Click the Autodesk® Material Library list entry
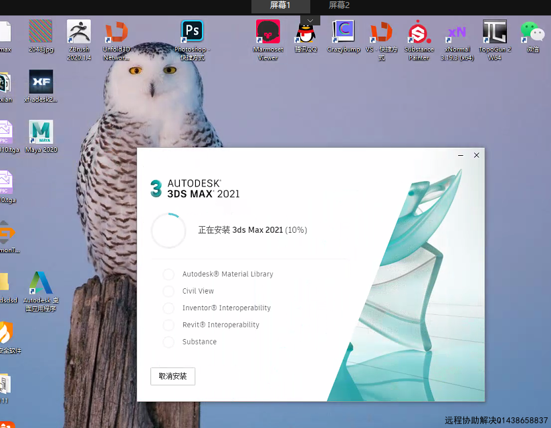This screenshot has width=551, height=428. click(227, 274)
